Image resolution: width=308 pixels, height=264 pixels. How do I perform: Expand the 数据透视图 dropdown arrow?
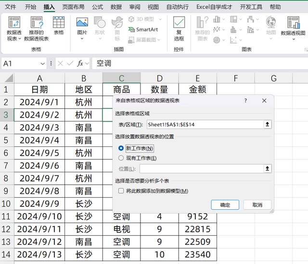tap(294, 39)
